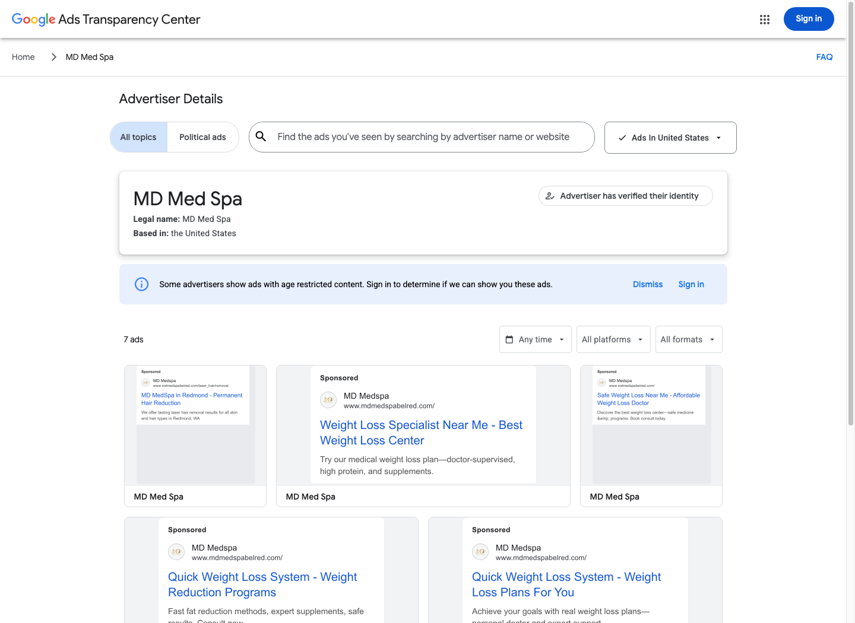This screenshot has height=623, width=855.
Task: Click the verified identity person icon
Action: (550, 196)
